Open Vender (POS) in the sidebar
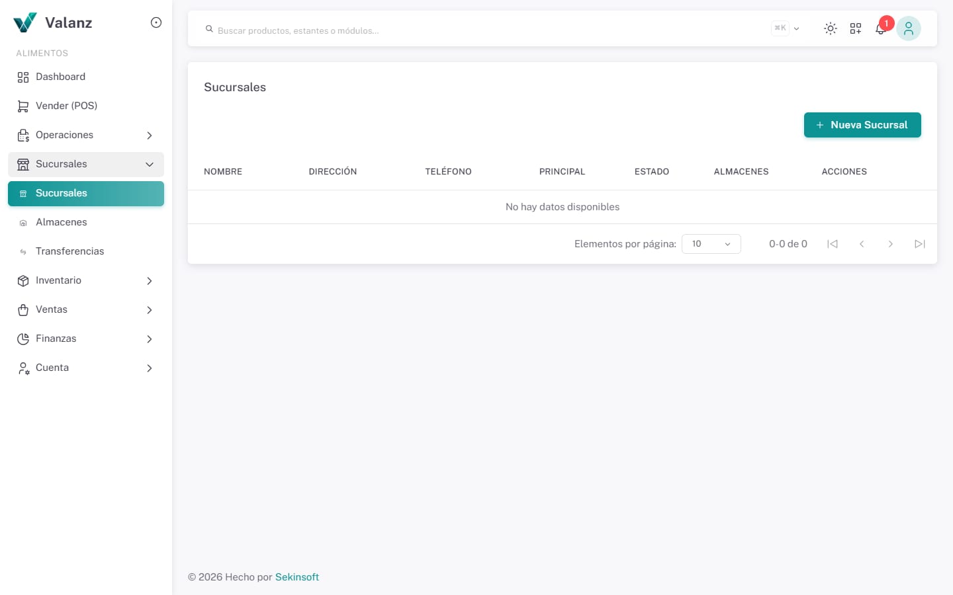Viewport: 953px width, 595px height. pos(86,106)
